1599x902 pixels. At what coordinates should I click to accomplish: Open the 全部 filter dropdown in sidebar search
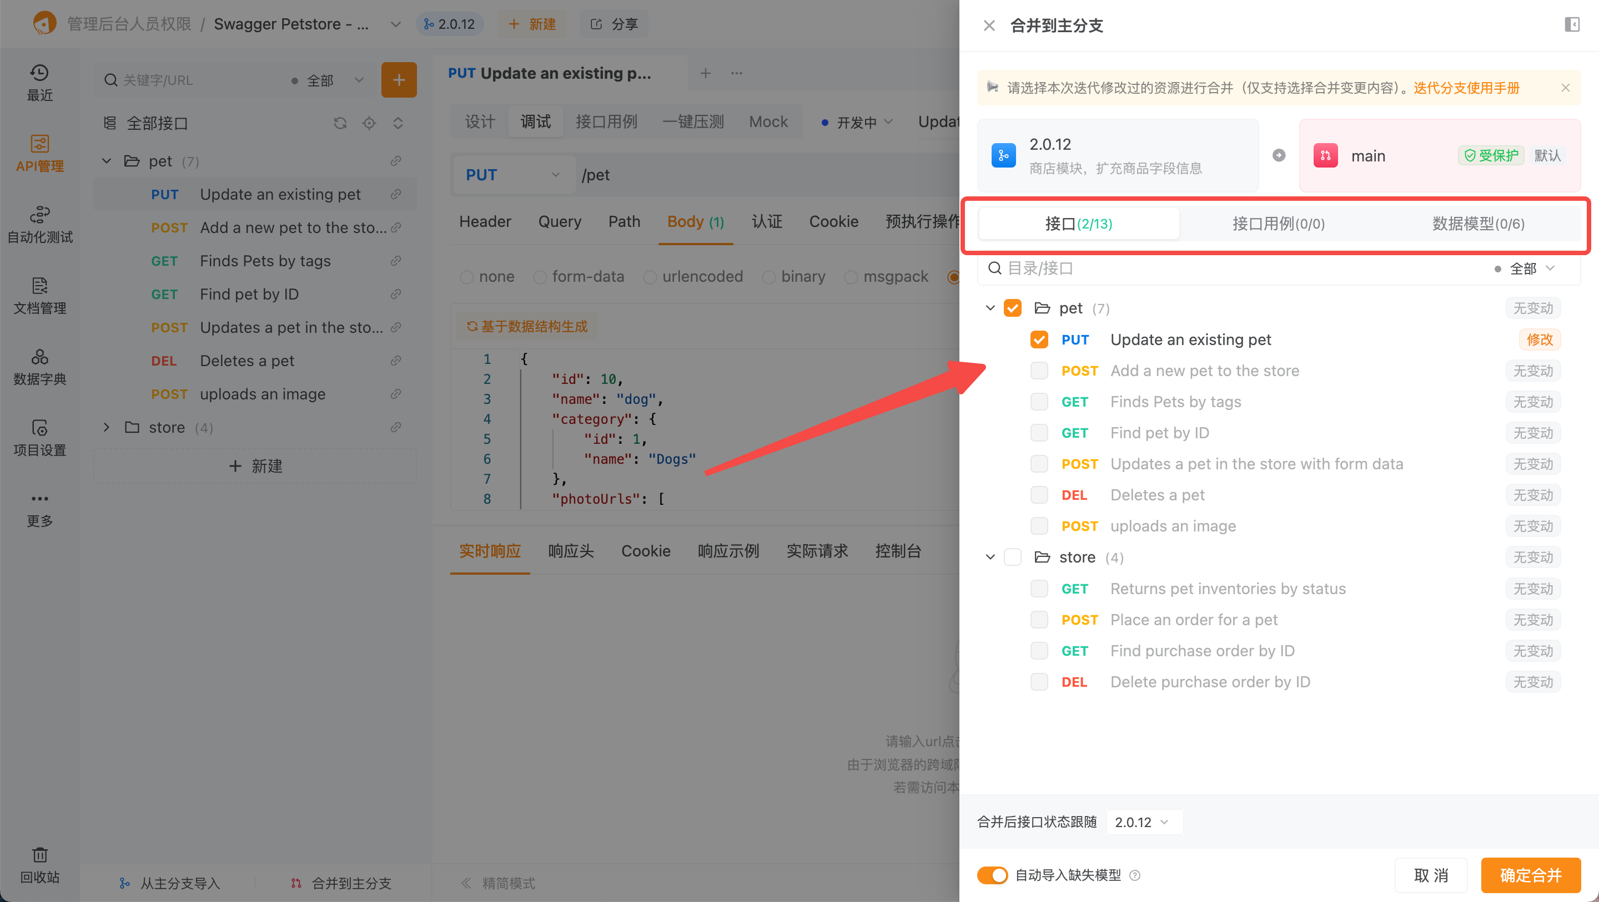tap(327, 80)
